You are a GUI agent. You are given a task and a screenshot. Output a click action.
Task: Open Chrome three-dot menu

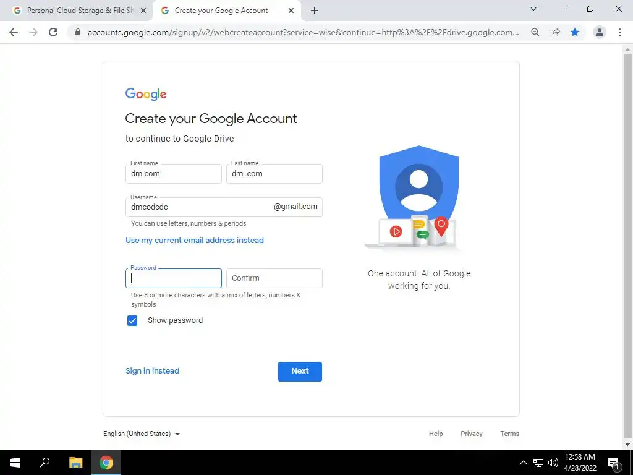click(619, 32)
